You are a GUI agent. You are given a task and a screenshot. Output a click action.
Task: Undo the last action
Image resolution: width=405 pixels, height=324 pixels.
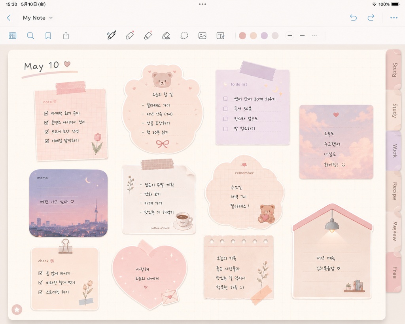click(353, 17)
